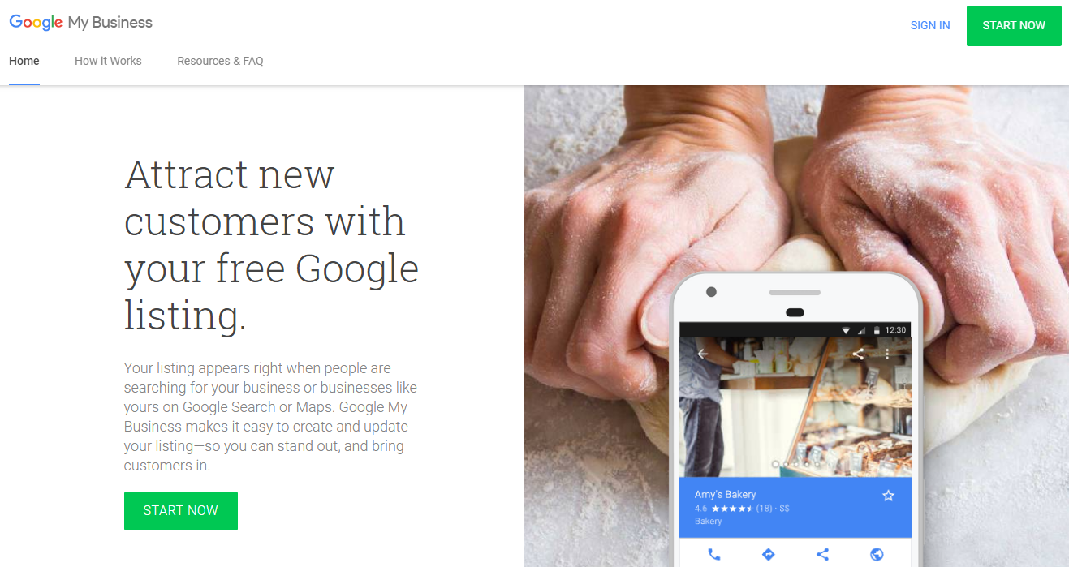
Task: Tap the phone call icon on listing
Action: pyautogui.click(x=713, y=555)
